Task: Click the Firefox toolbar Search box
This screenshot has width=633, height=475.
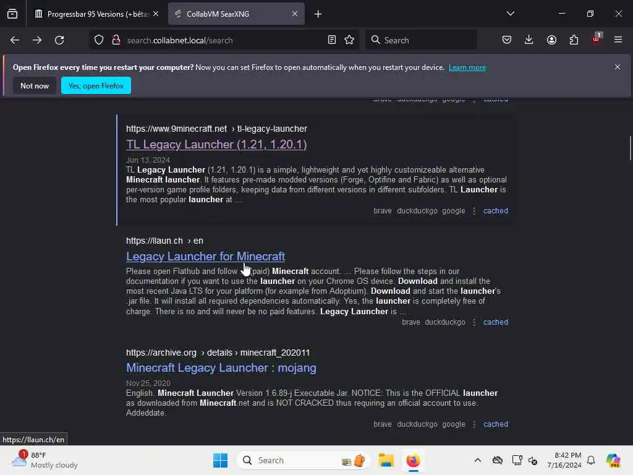Action: [x=421, y=40]
